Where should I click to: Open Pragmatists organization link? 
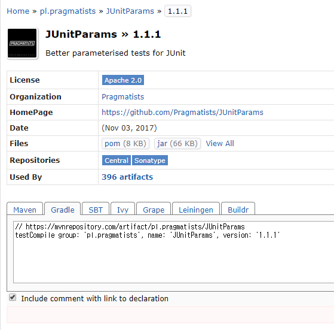[x=122, y=97]
